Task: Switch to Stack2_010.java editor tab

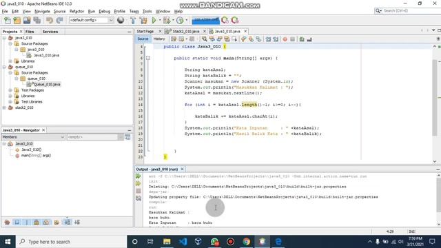Action: coord(186,31)
